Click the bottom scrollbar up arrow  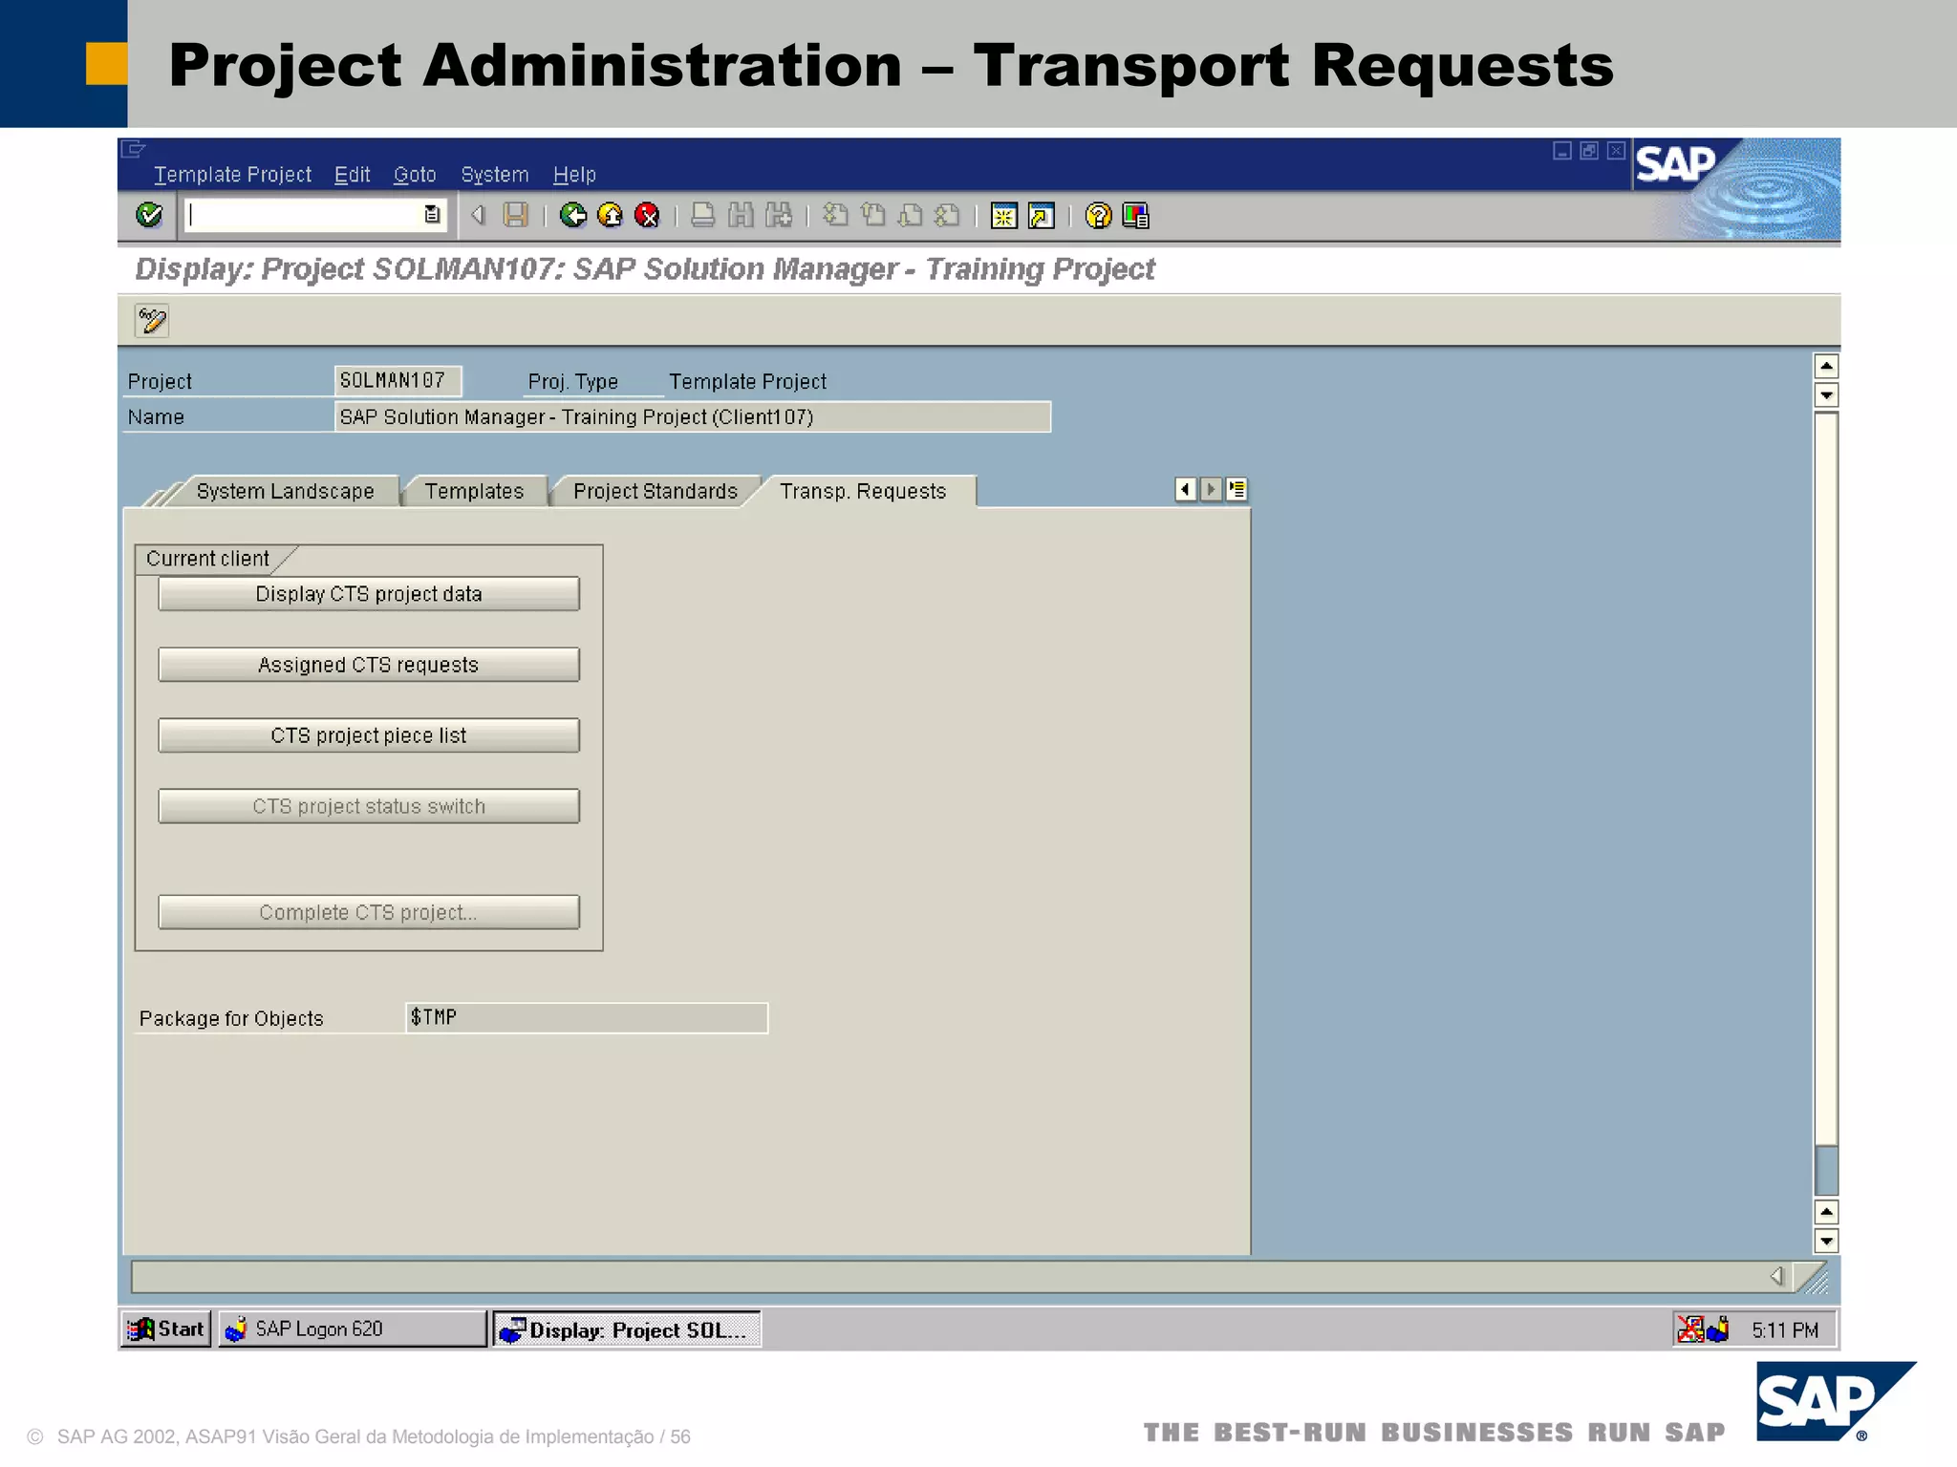tap(1826, 1212)
